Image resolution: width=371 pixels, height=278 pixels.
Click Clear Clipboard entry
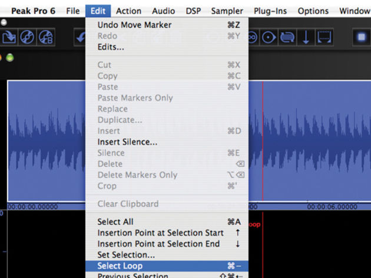167,204
